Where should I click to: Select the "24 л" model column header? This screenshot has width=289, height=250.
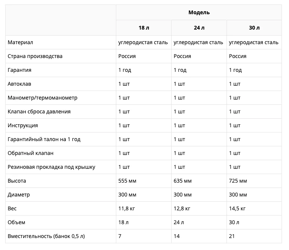coord(199,28)
